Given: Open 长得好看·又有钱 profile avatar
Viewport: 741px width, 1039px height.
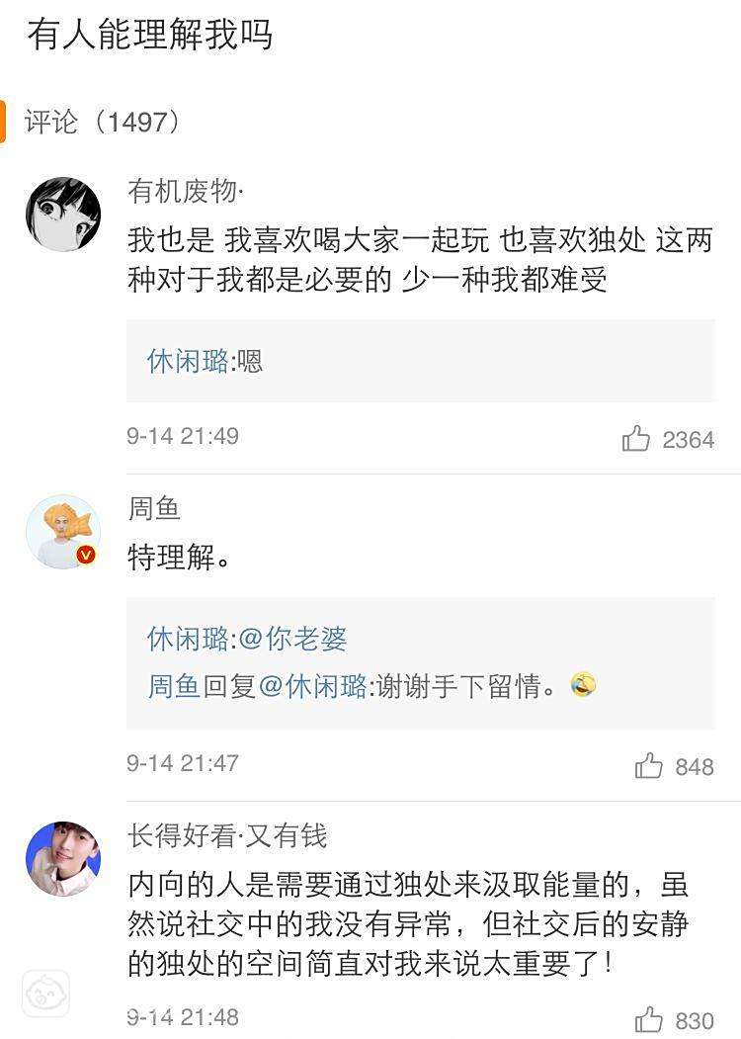Looking at the screenshot, I should click(63, 858).
